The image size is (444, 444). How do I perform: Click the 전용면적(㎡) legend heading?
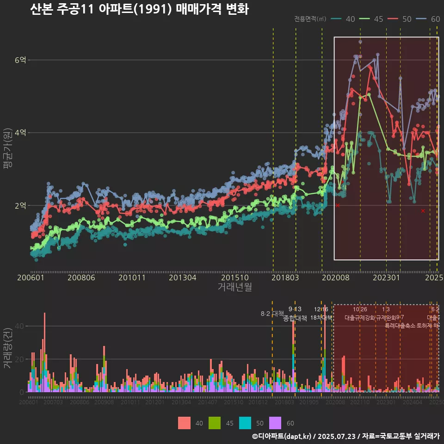(310, 18)
